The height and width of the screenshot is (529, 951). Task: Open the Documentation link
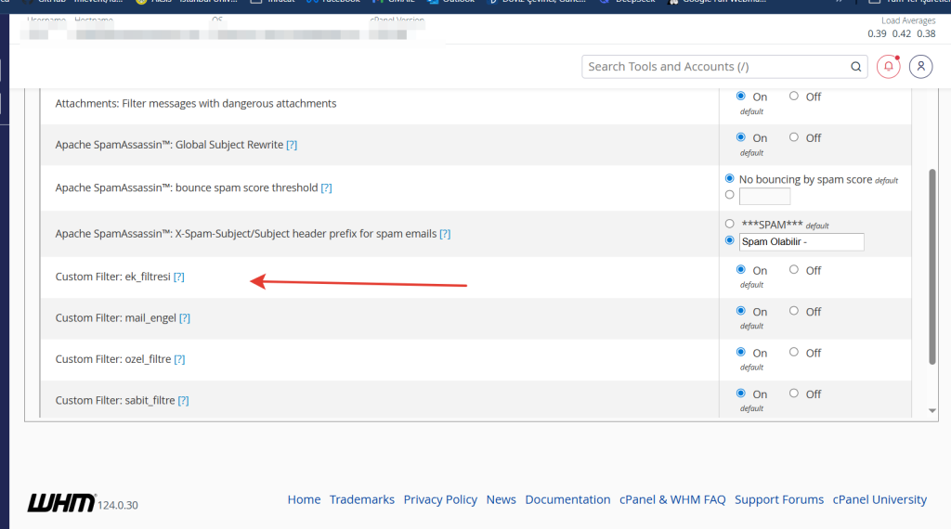pos(567,499)
